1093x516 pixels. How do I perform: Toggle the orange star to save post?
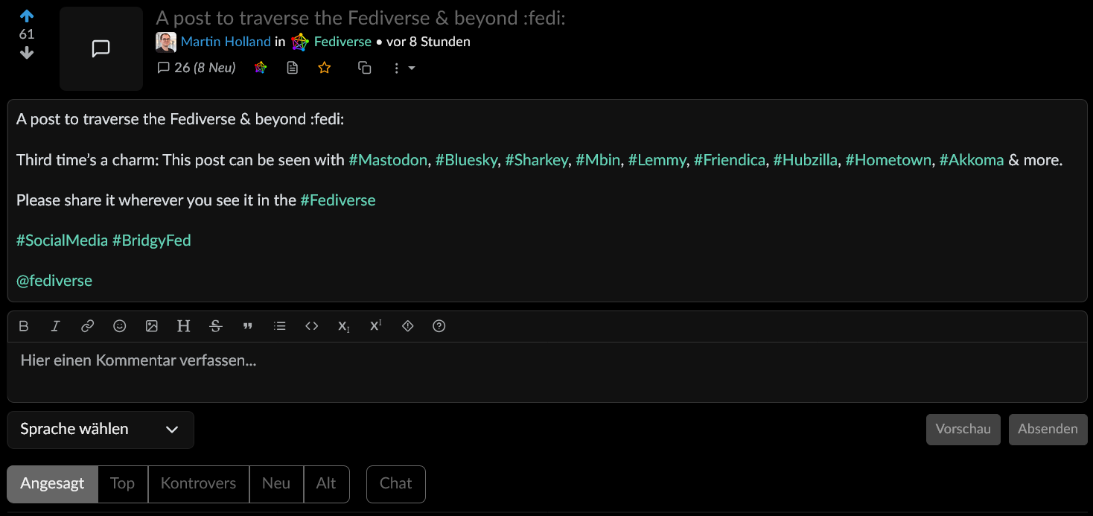[x=325, y=68]
